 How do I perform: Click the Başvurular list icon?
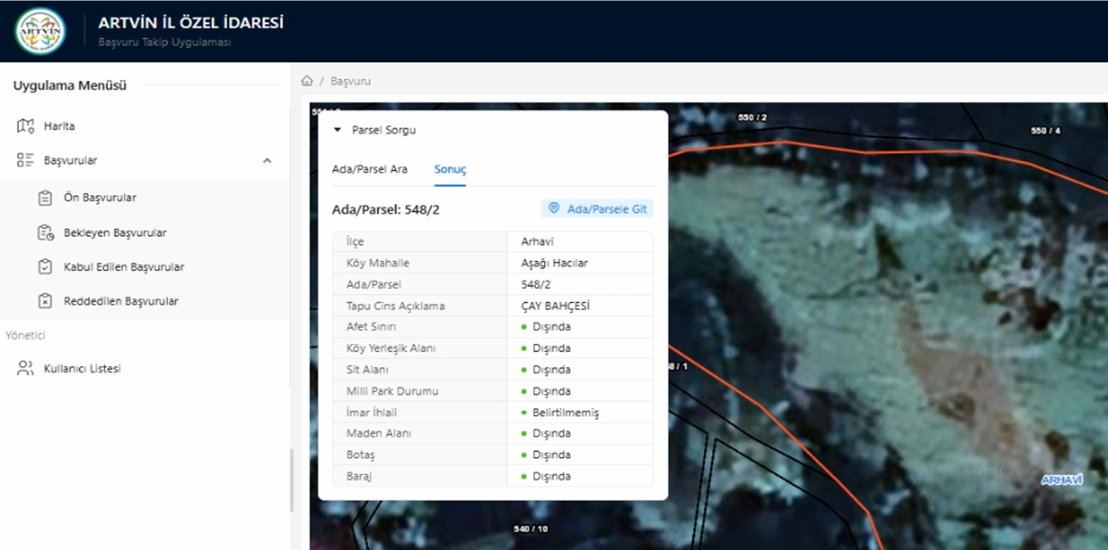pyautogui.click(x=26, y=161)
